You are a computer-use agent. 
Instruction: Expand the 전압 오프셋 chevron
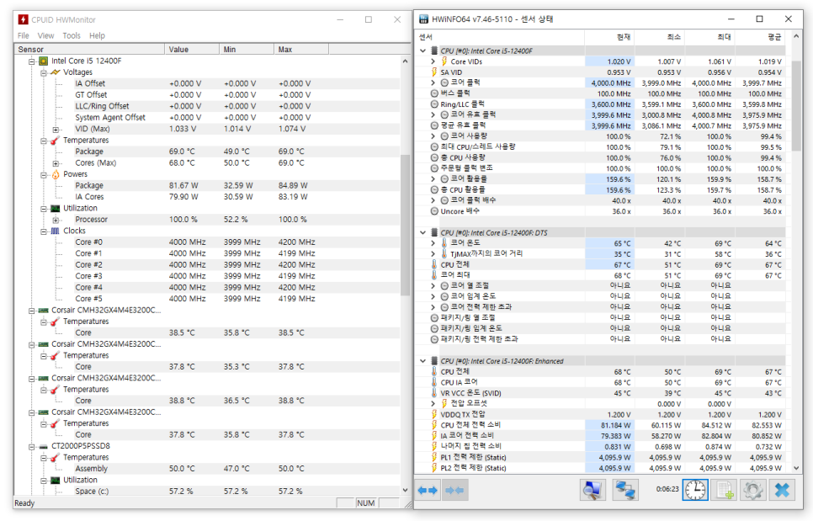[x=433, y=403]
